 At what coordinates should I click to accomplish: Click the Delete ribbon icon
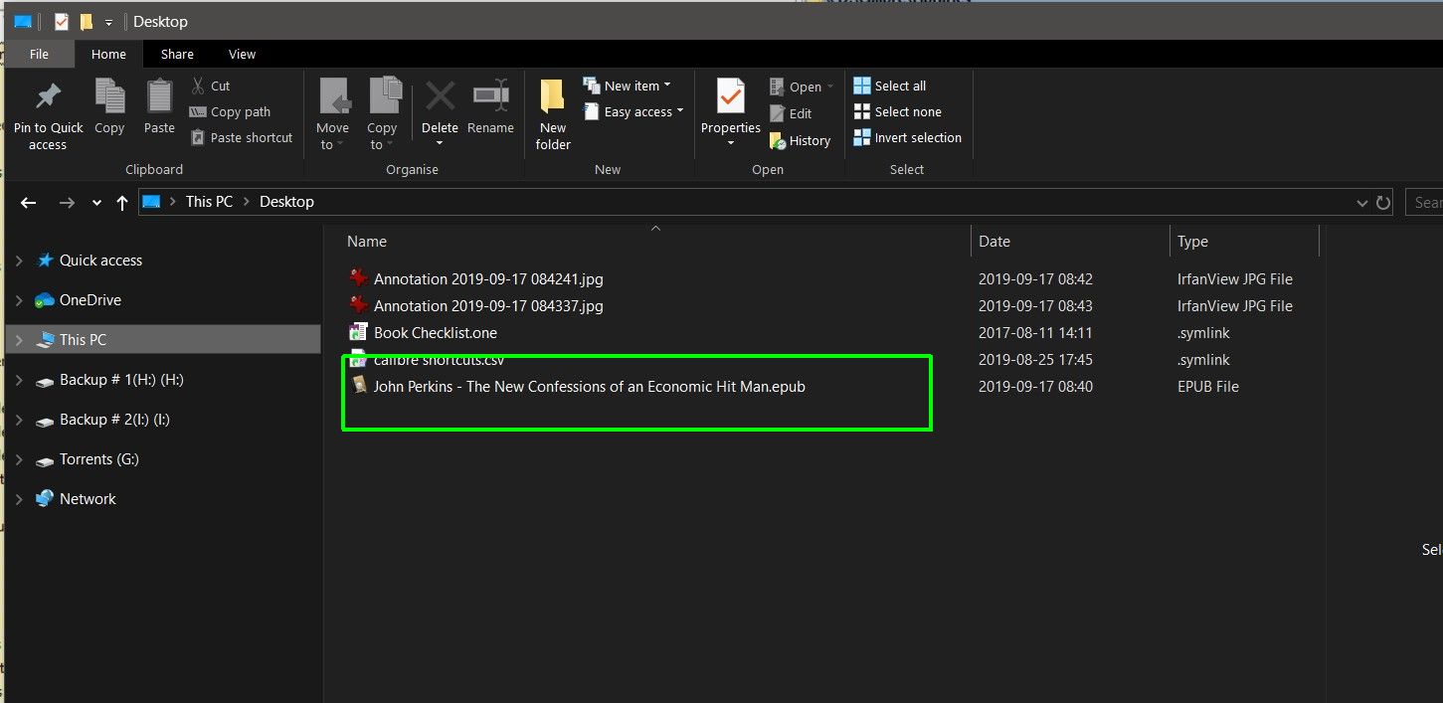pyautogui.click(x=440, y=96)
